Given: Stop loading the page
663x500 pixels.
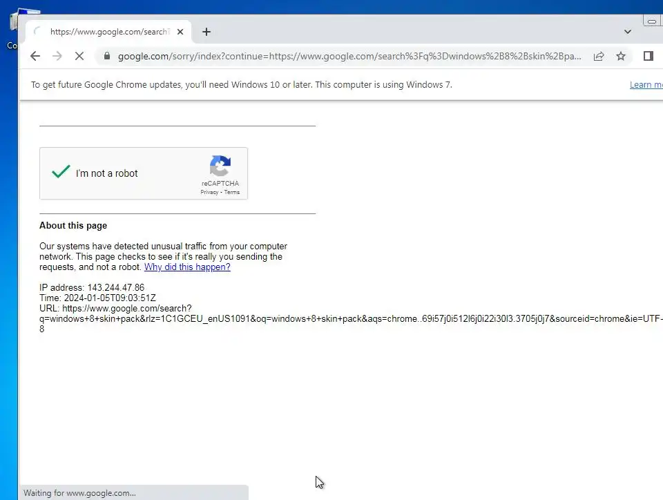Looking at the screenshot, I should click(79, 56).
